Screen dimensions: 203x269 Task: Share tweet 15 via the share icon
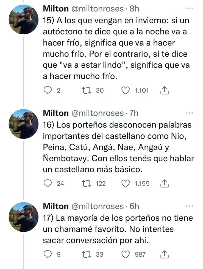coord(164,90)
